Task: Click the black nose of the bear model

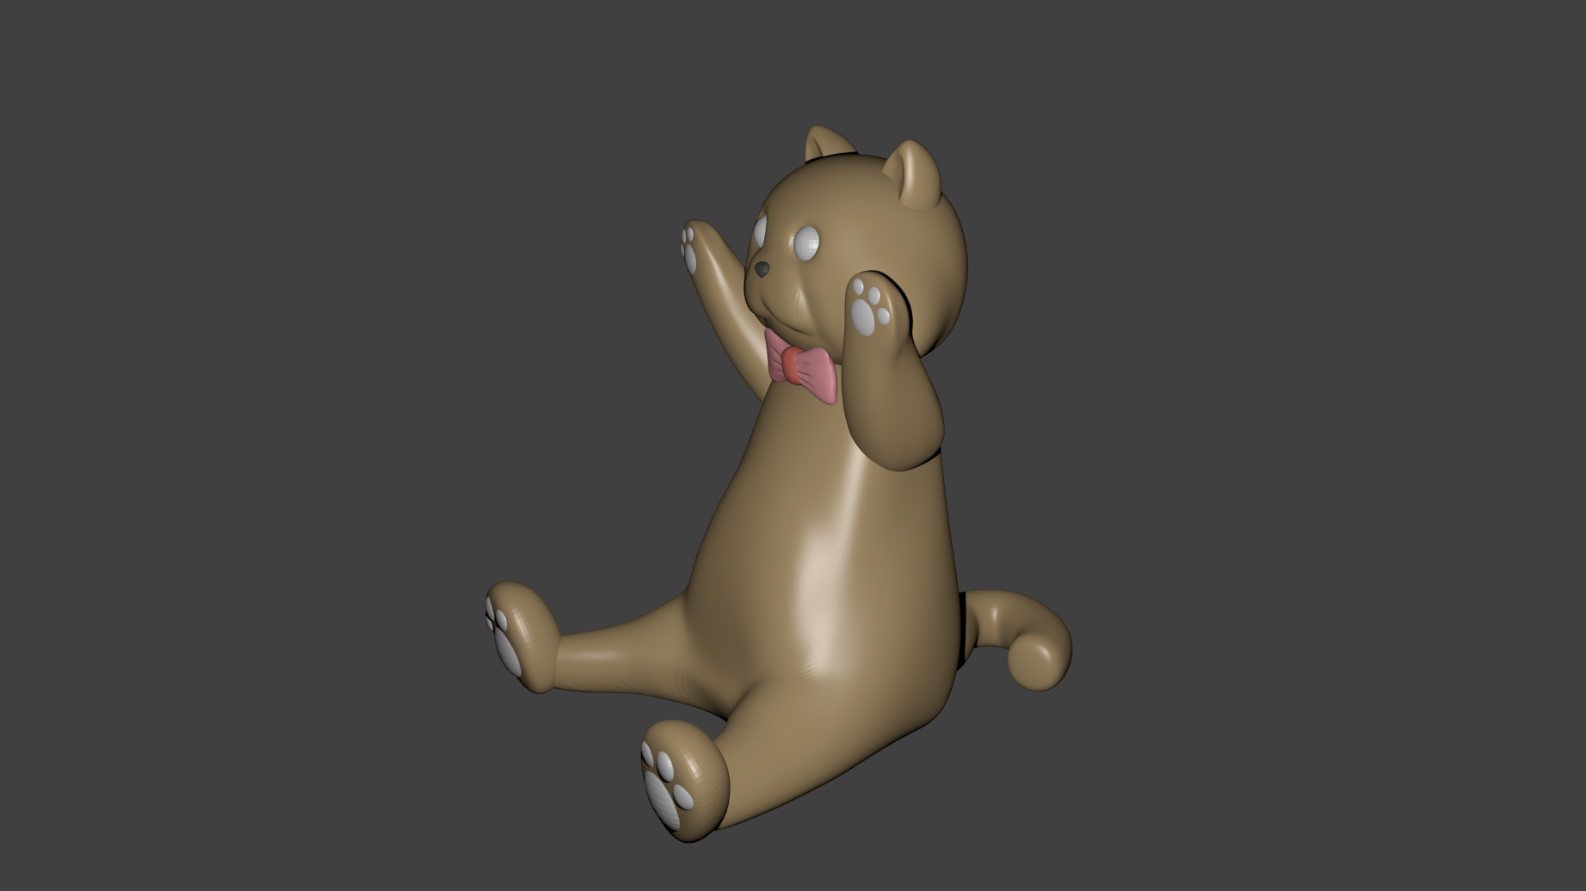Action: pos(762,269)
